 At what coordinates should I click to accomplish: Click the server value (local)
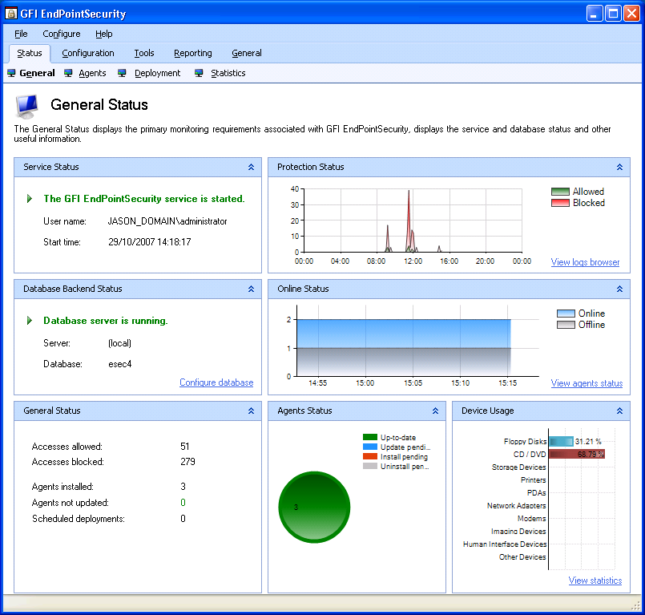119,343
